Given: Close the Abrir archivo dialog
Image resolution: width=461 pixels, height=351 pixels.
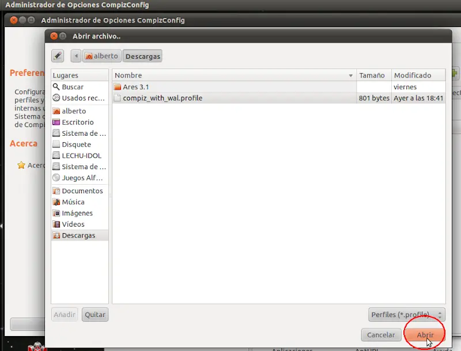Looking at the screenshot, I should [x=54, y=36].
